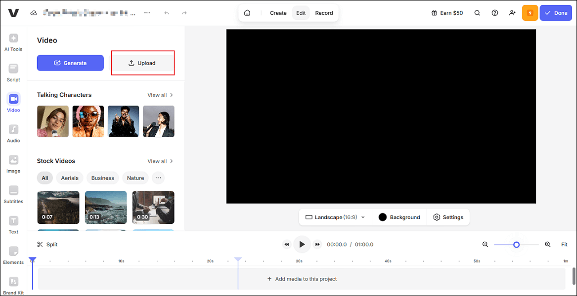
Task: Open the Elements panel
Action: pos(13,256)
